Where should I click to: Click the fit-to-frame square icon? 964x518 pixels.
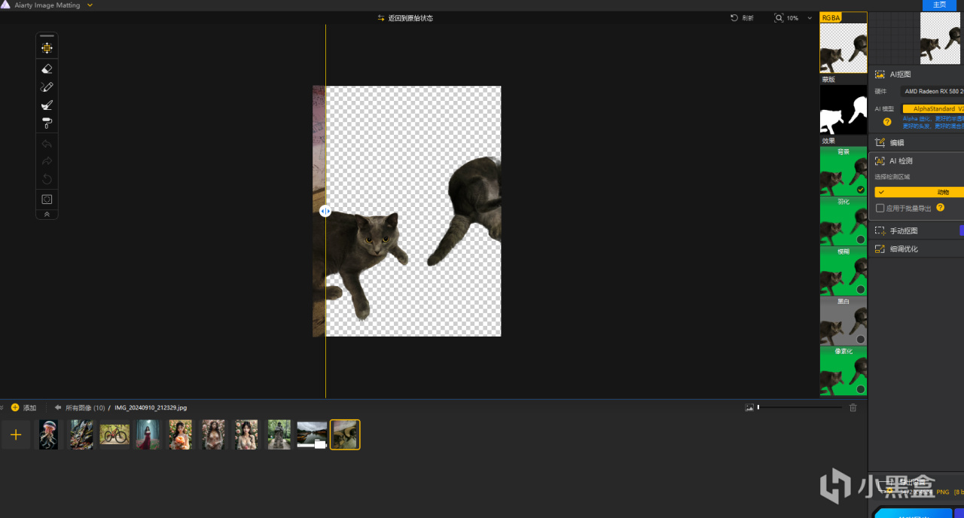[x=47, y=200]
